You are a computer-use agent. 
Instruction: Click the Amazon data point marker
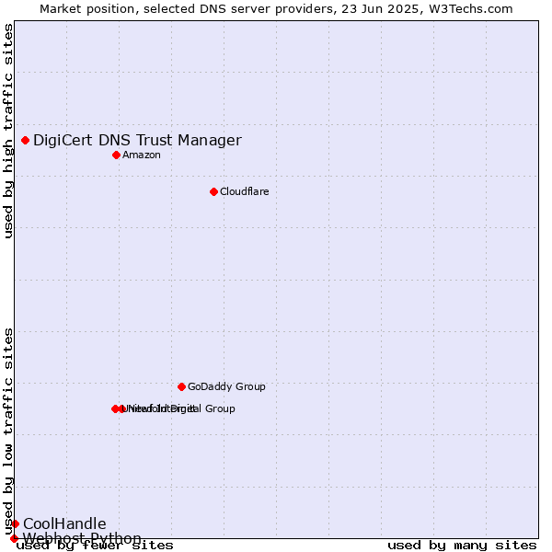pos(117,155)
